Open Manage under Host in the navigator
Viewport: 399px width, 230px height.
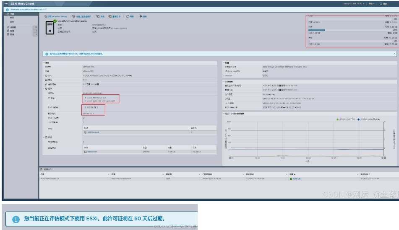click(x=12, y=18)
